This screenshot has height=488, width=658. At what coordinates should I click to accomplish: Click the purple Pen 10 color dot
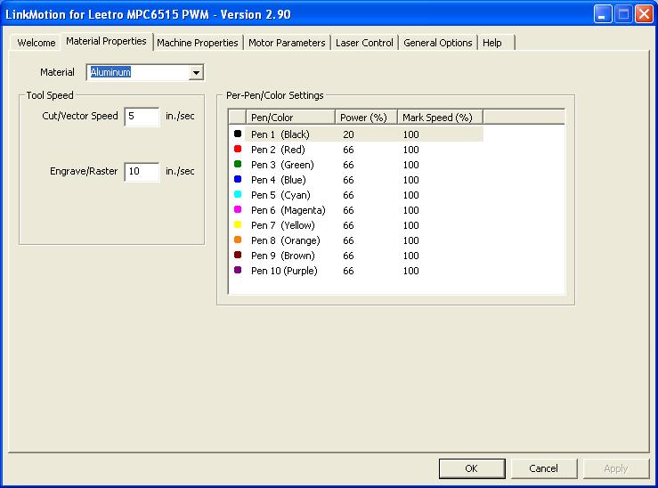tap(238, 270)
